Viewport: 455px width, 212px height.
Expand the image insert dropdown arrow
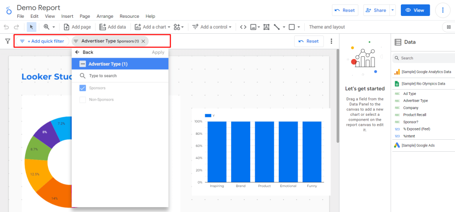pyautogui.click(x=259, y=27)
